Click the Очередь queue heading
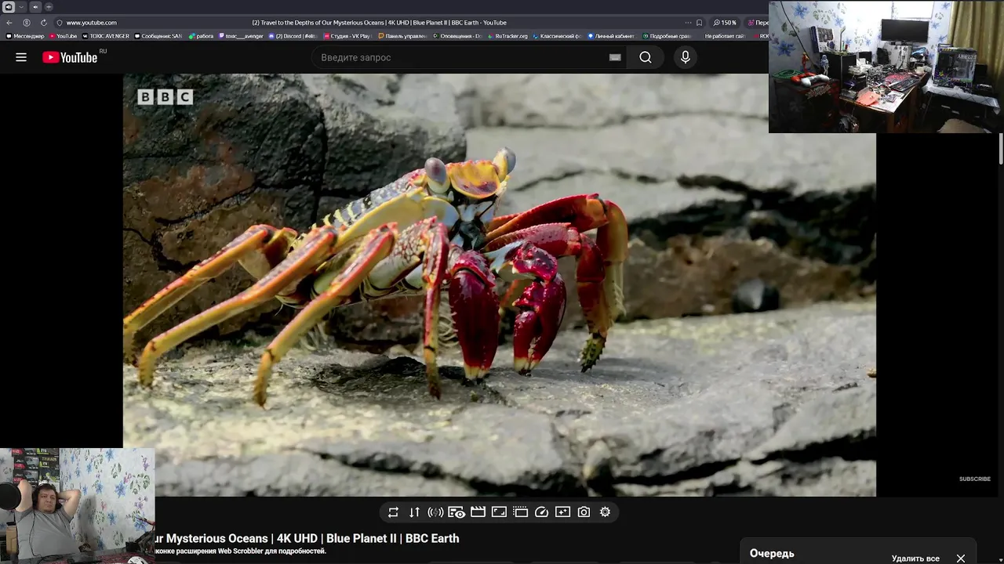The image size is (1004, 564). (772, 554)
